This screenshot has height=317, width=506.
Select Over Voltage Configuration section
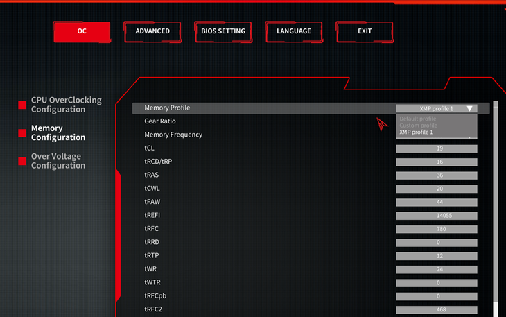pyautogui.click(x=58, y=161)
